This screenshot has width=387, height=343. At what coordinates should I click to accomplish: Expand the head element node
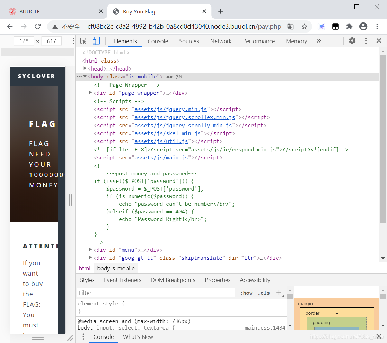pyautogui.click(x=85, y=68)
